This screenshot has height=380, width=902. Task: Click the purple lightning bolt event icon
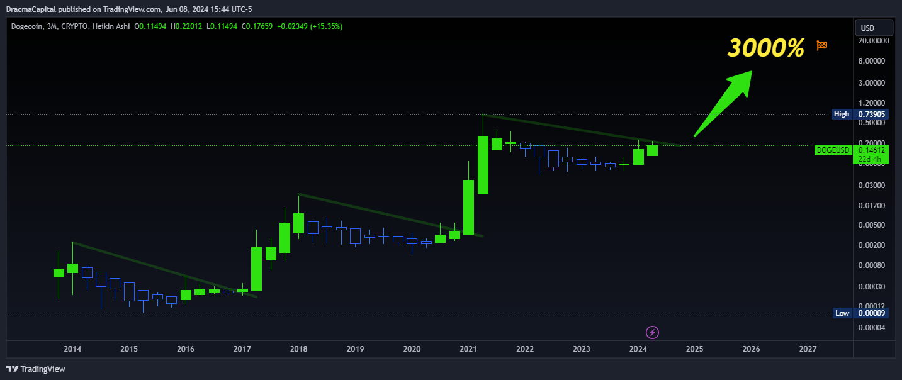(x=653, y=332)
